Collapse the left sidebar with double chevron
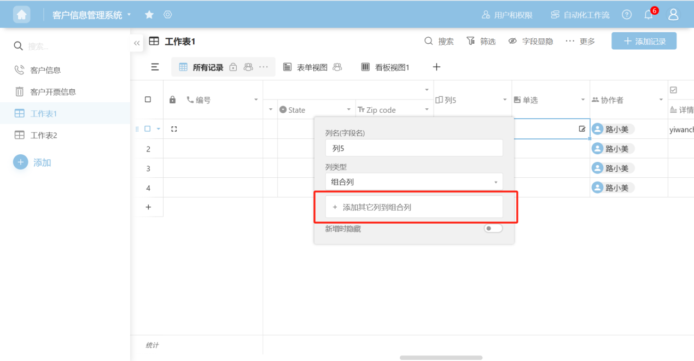The width and height of the screenshot is (694, 361). tap(137, 43)
